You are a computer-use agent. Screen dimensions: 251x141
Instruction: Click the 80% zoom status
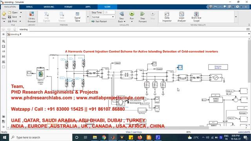pyautogui.click(x=189, y=132)
